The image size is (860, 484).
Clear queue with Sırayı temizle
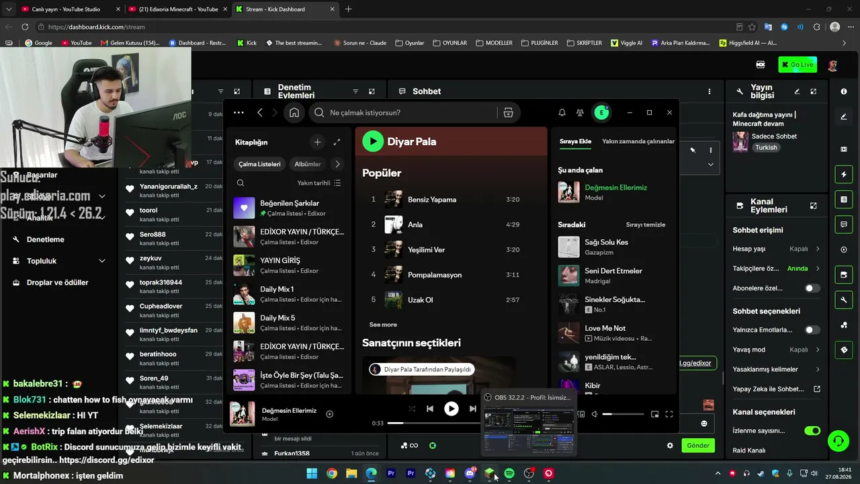[646, 225]
